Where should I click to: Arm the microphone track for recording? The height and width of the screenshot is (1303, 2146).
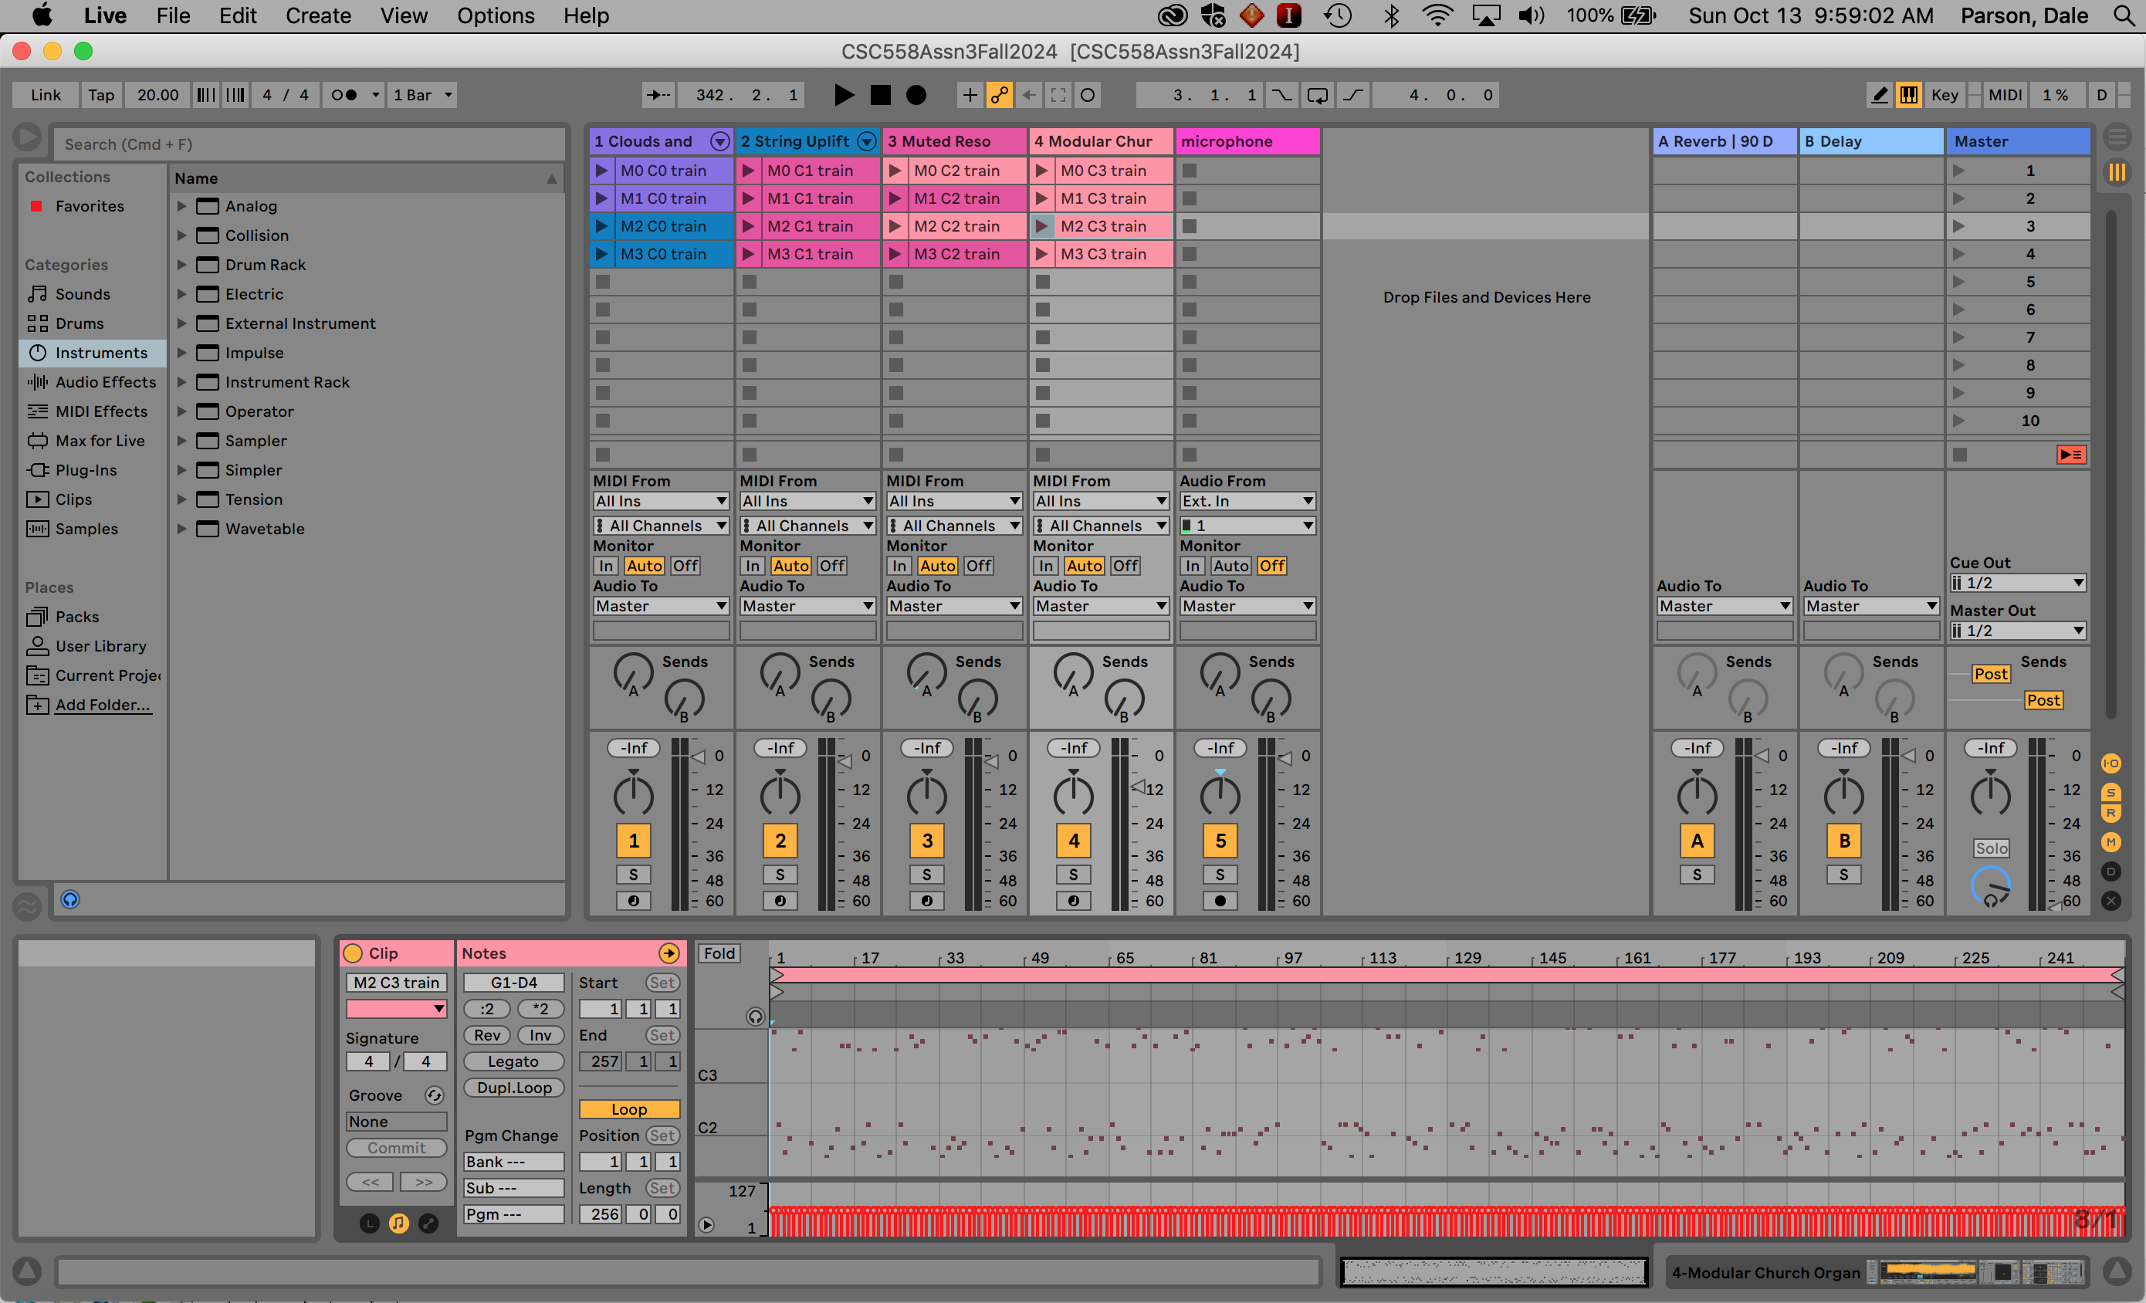click(1220, 901)
